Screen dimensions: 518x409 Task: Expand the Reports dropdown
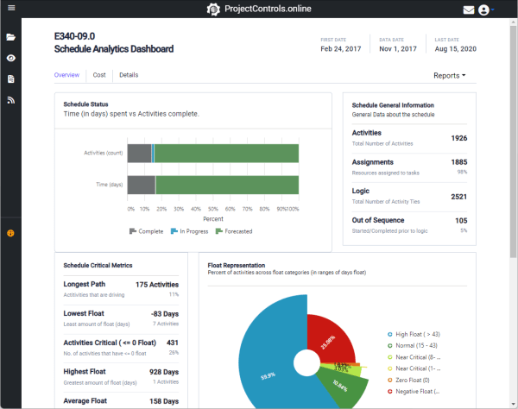click(x=449, y=76)
